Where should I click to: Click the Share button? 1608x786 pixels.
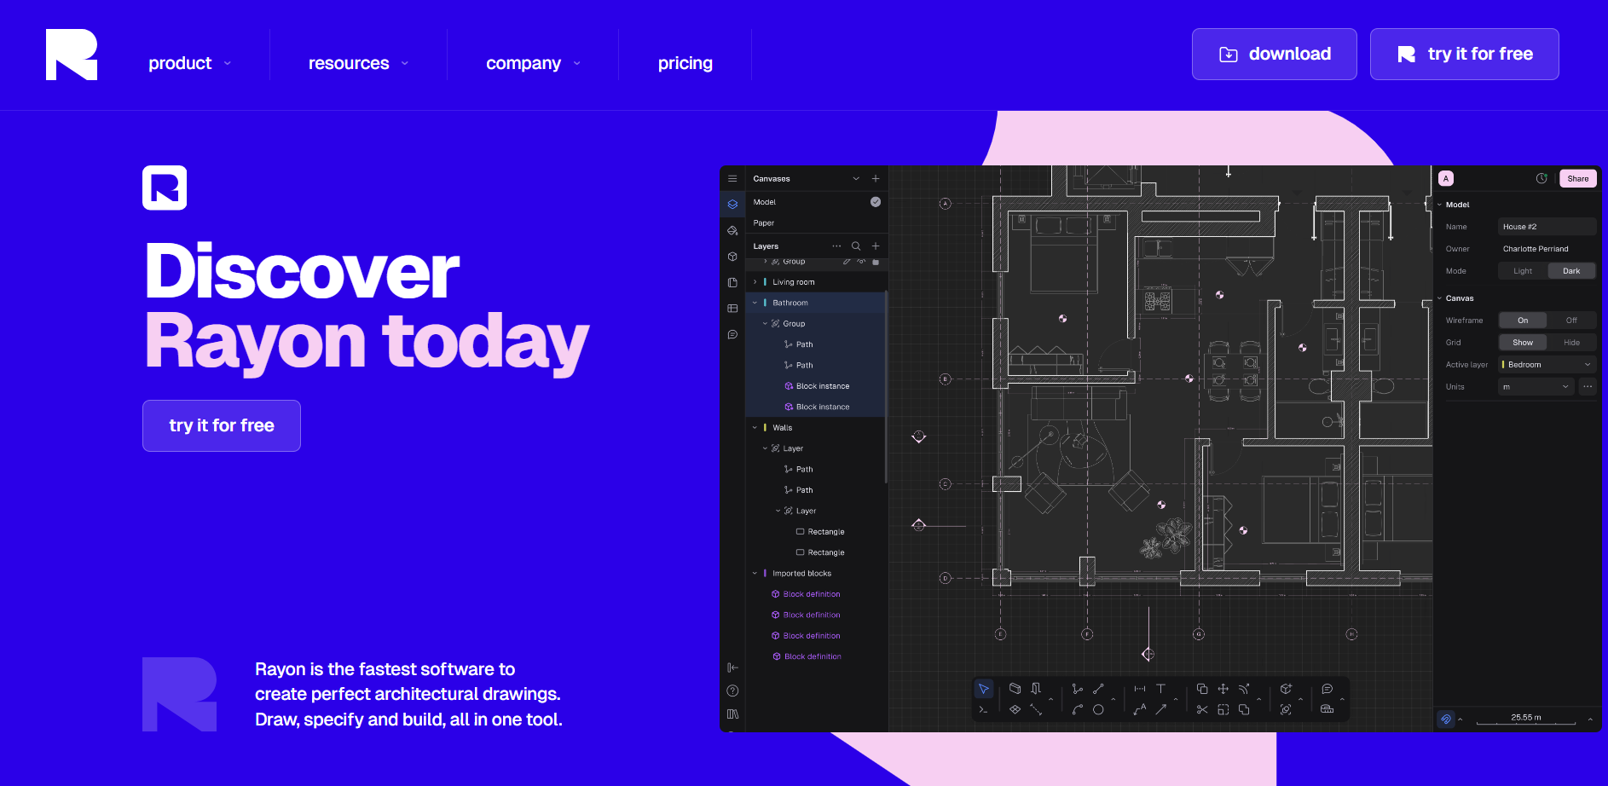click(x=1578, y=179)
